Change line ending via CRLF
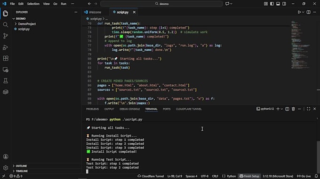 tap(215, 176)
